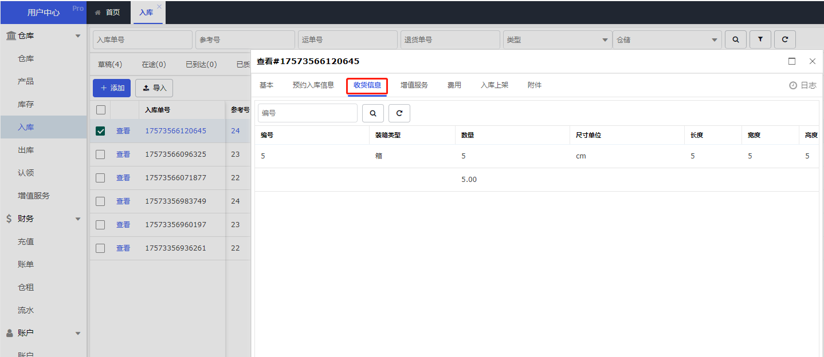Click the 参考号 search field

[245, 40]
